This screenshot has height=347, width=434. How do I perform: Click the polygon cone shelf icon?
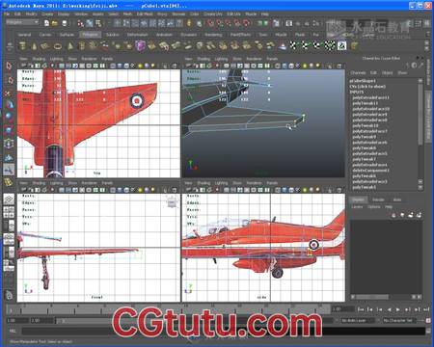click(34, 46)
